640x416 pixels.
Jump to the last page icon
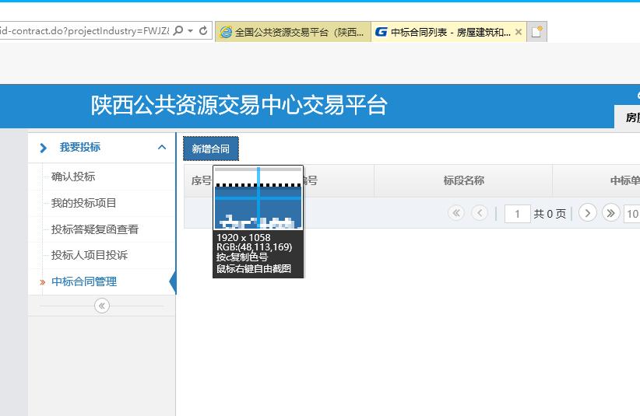coord(611,213)
